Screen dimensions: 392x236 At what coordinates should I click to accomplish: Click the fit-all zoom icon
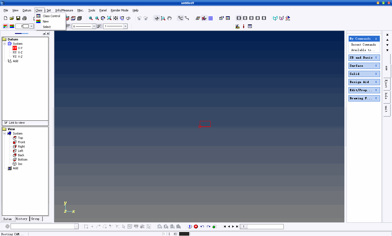tap(116, 18)
